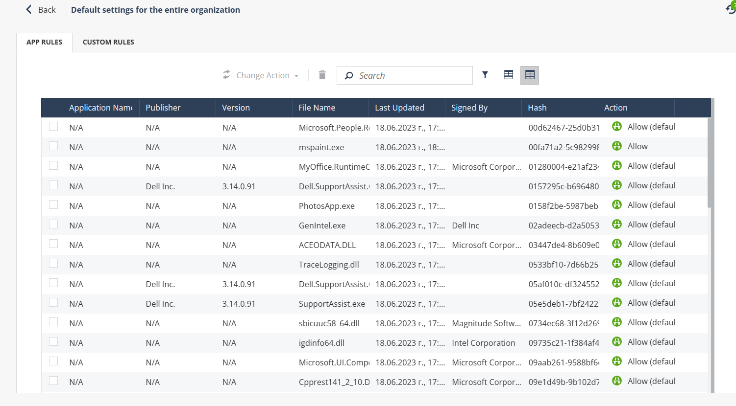Click green Allow icon in hash 05af010c row
The height and width of the screenshot is (406, 736).
617,283
